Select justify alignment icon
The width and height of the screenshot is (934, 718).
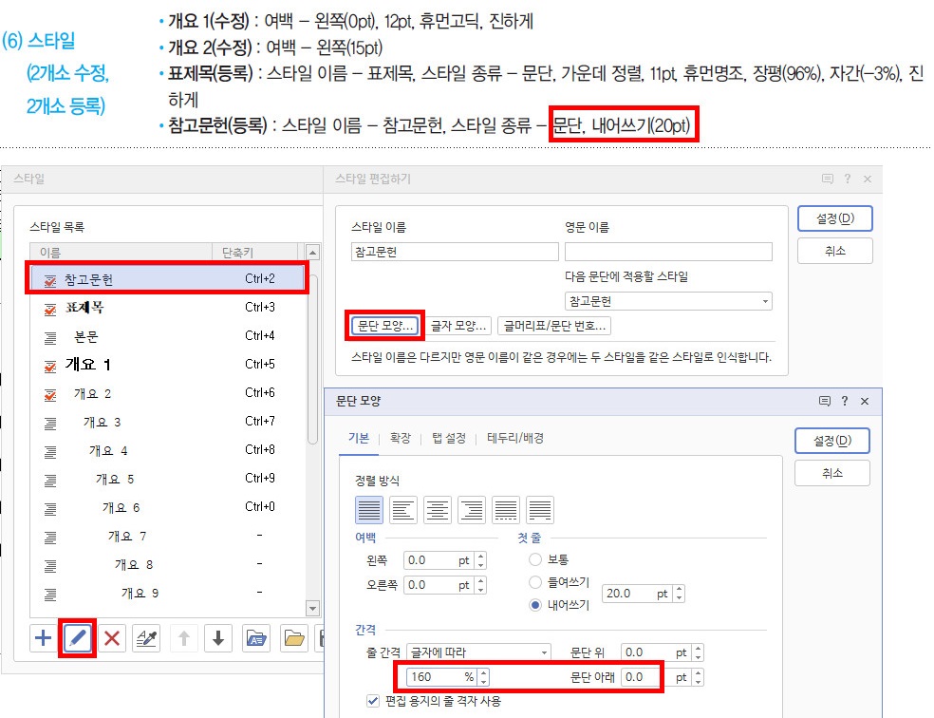tap(368, 510)
